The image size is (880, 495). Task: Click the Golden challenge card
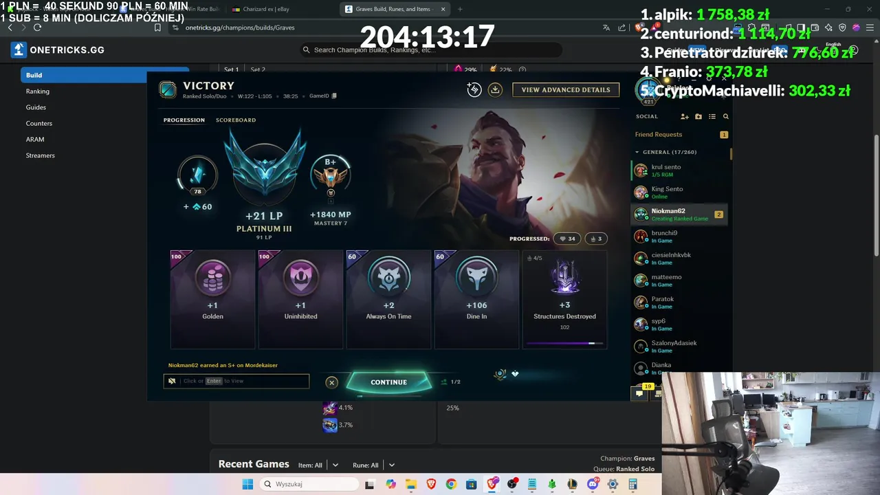point(213,299)
